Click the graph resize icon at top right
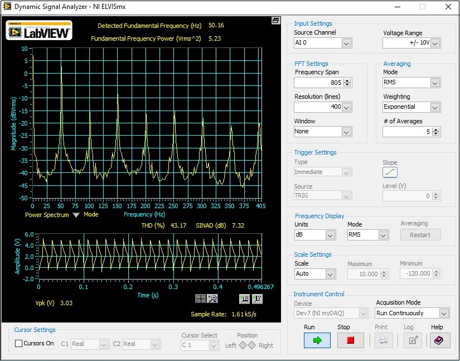 tap(275, 21)
